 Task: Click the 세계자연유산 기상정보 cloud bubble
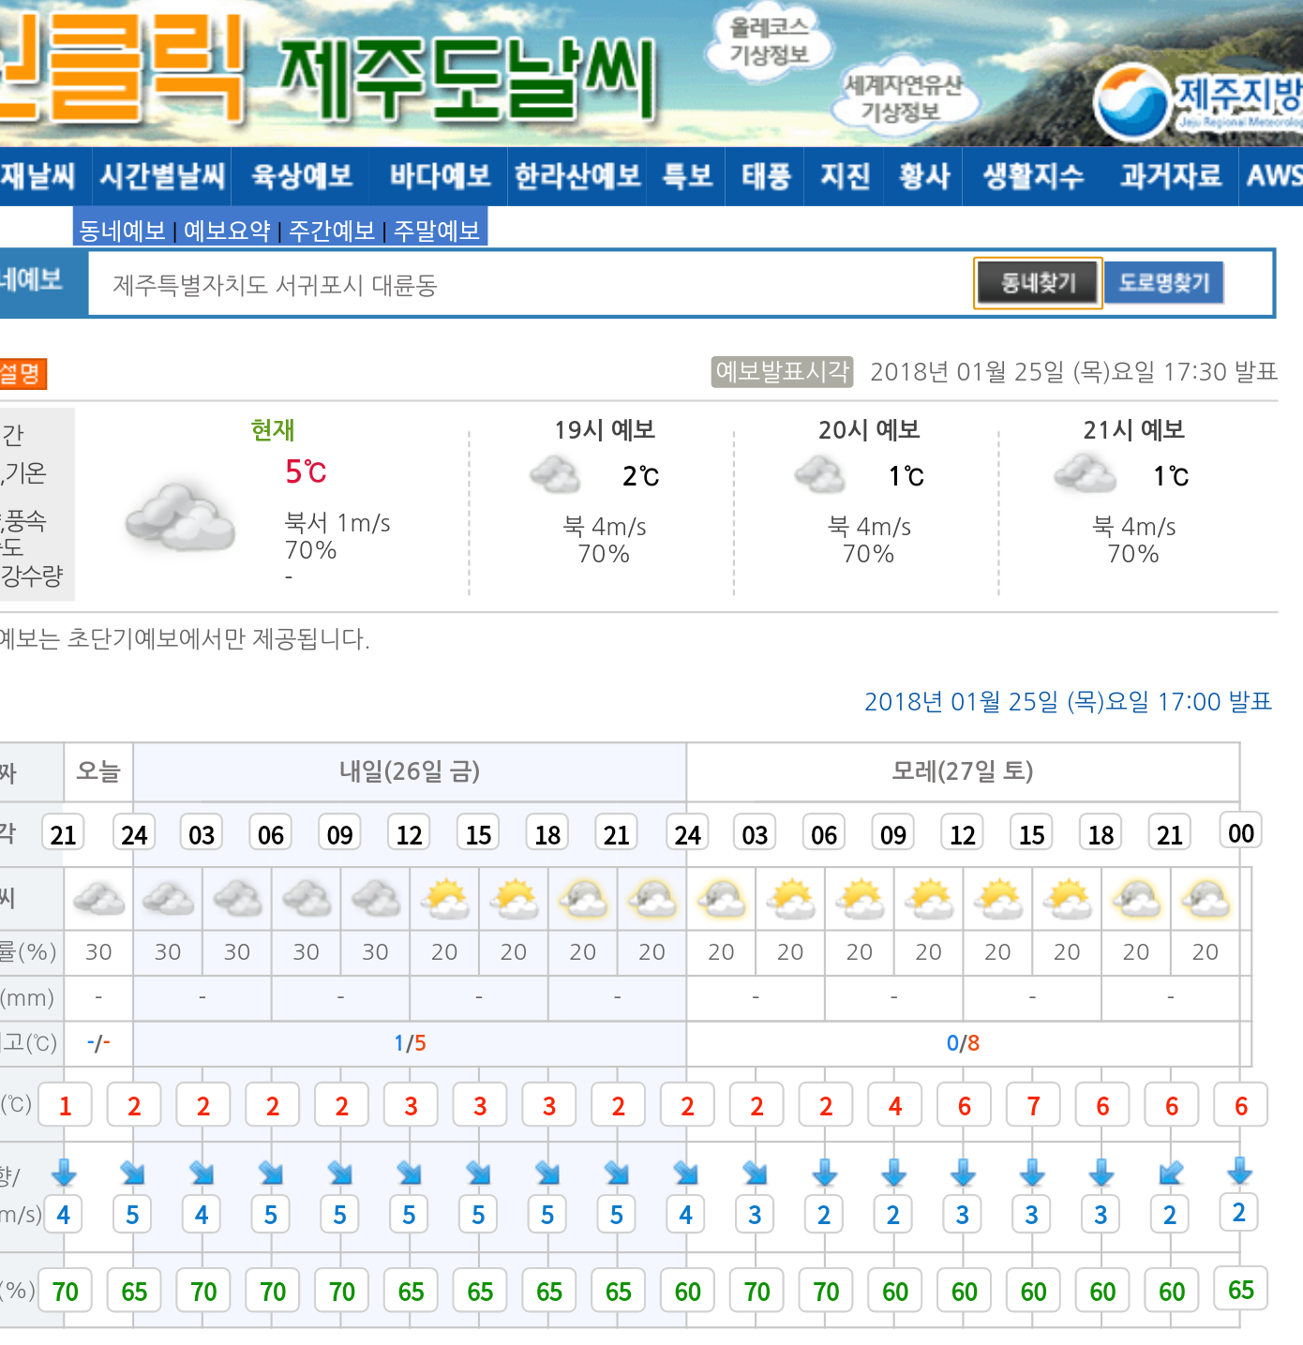[x=902, y=98]
